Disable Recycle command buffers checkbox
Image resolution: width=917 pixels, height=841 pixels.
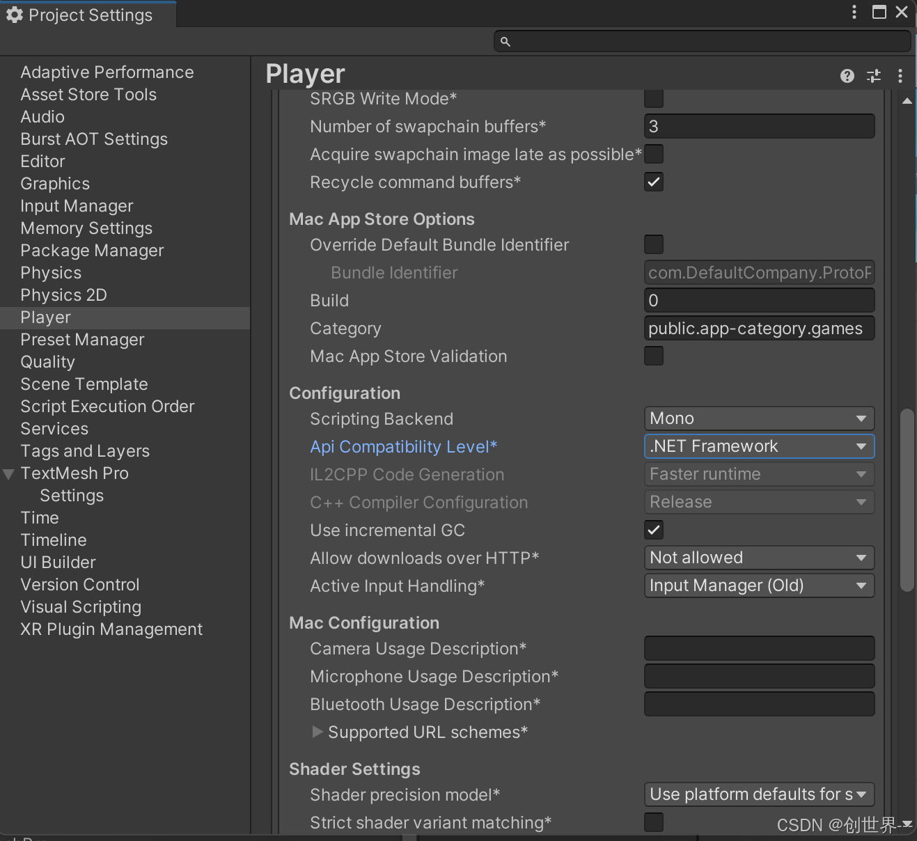[654, 182]
